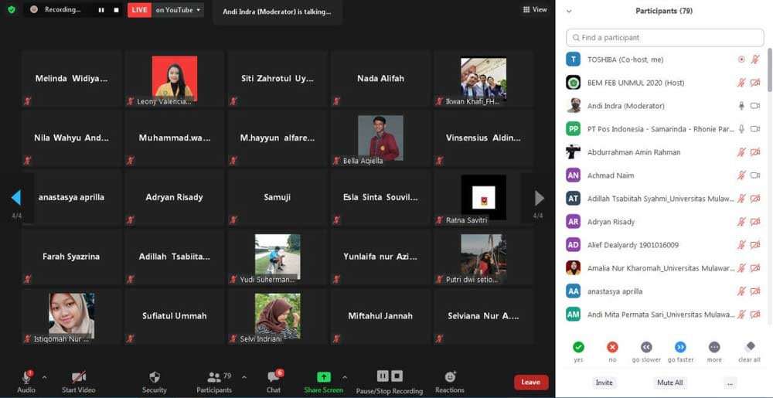Click the Invite button
This screenshot has height=398, width=773.
[x=604, y=383]
